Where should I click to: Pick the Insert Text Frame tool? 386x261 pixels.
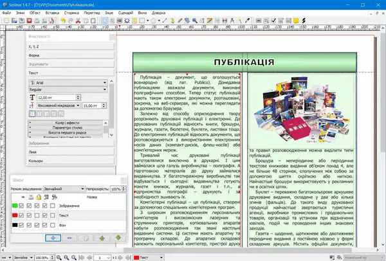112,21
